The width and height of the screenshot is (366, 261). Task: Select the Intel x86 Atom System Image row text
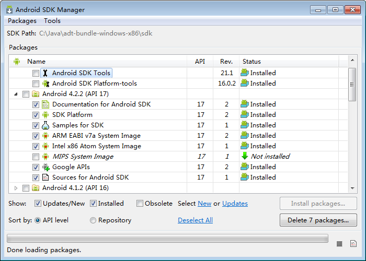(x=97, y=146)
